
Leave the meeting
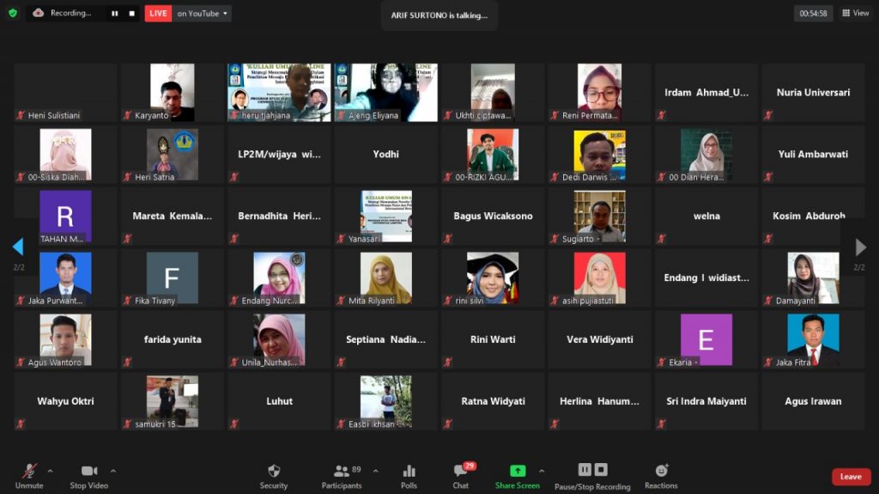pos(851,477)
